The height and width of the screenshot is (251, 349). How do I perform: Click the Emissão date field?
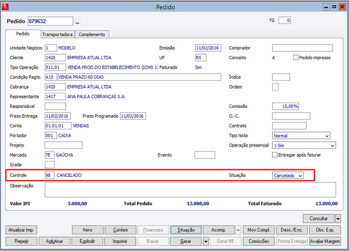tap(208, 48)
